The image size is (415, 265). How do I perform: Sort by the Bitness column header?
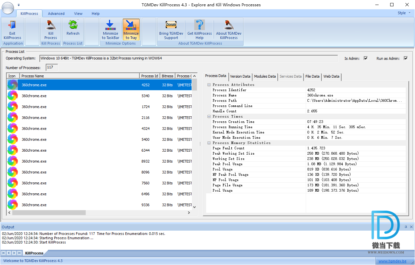coord(167,76)
